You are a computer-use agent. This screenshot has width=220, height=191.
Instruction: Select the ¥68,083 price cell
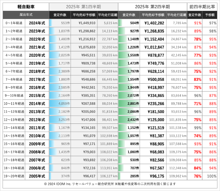[153, 152]
